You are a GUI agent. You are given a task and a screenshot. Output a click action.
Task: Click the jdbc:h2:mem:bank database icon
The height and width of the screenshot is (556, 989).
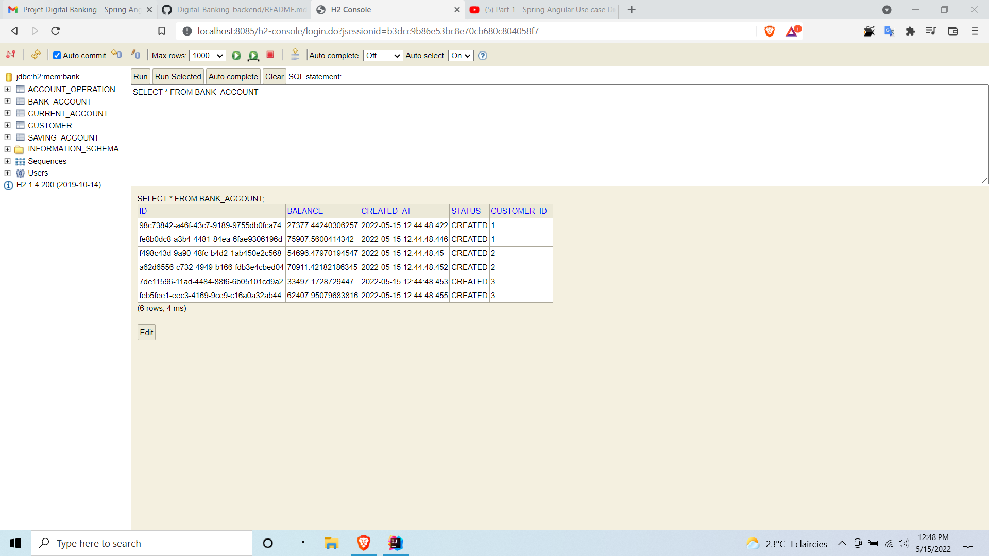8,77
